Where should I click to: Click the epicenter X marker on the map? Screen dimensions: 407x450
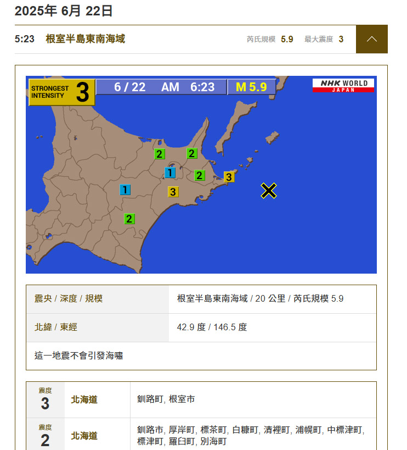click(x=268, y=191)
